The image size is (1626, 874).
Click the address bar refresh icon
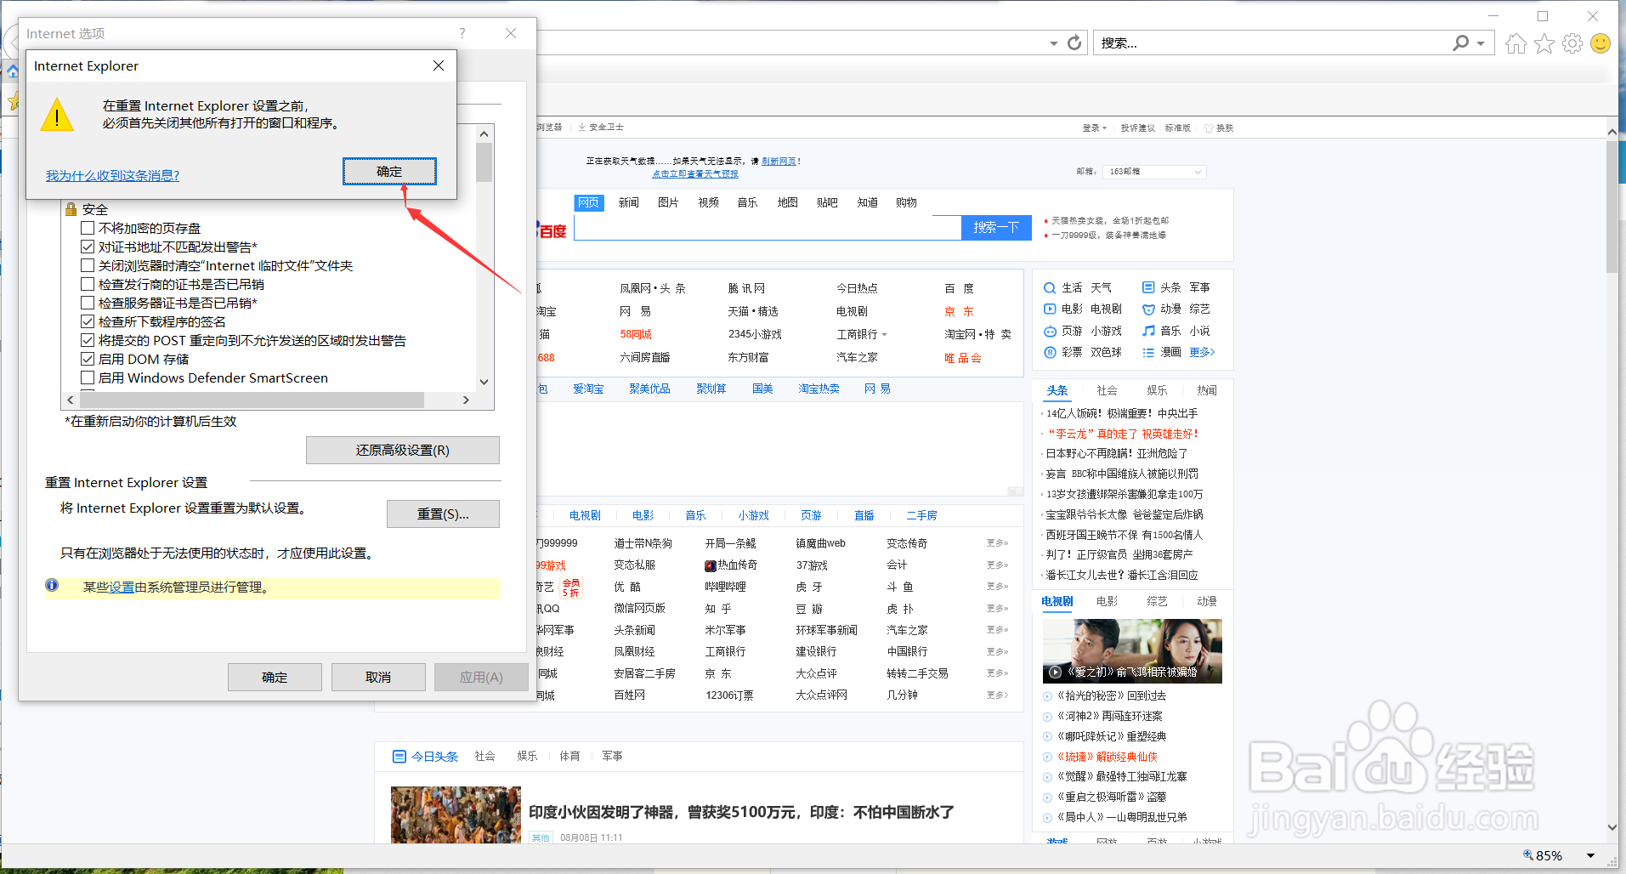[1074, 43]
